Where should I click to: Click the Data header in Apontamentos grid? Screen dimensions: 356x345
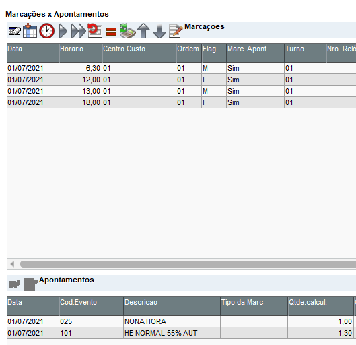pos(33,306)
